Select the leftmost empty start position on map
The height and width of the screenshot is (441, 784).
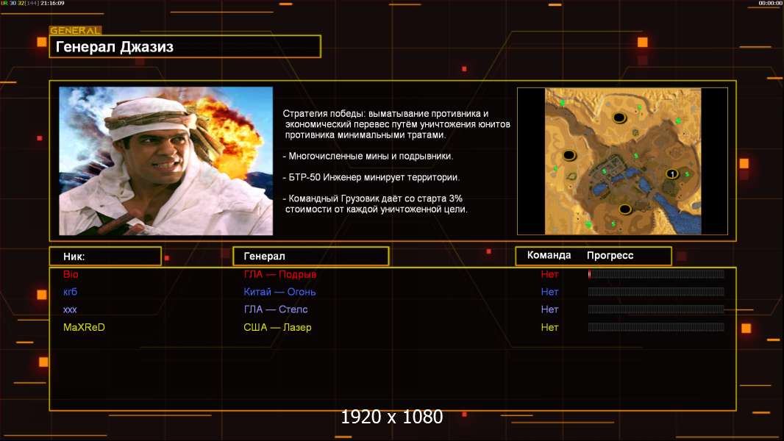(x=569, y=155)
